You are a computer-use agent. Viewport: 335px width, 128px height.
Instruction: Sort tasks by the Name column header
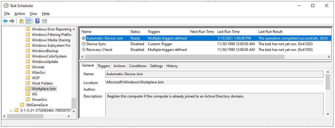[104, 32]
